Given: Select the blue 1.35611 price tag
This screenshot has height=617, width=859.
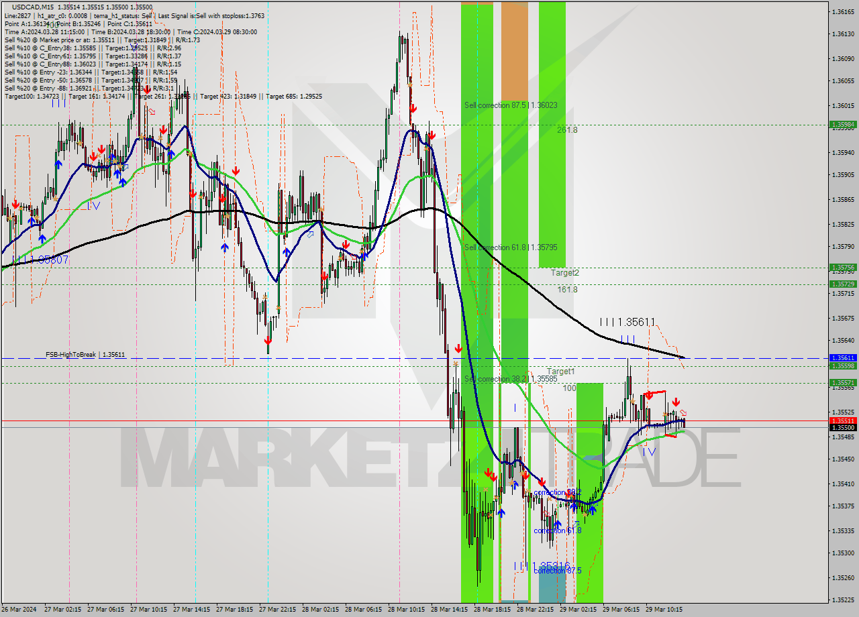Looking at the screenshot, I should [x=843, y=358].
